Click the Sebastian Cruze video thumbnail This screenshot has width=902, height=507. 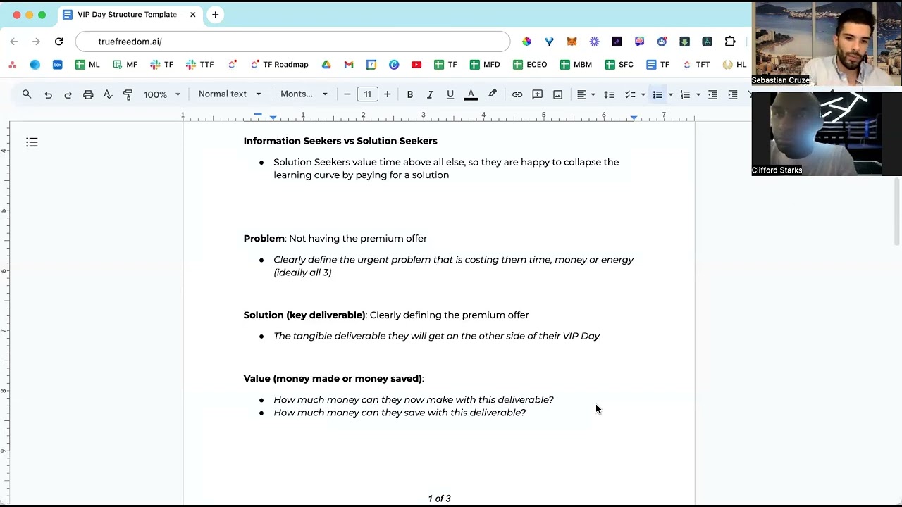(827, 44)
